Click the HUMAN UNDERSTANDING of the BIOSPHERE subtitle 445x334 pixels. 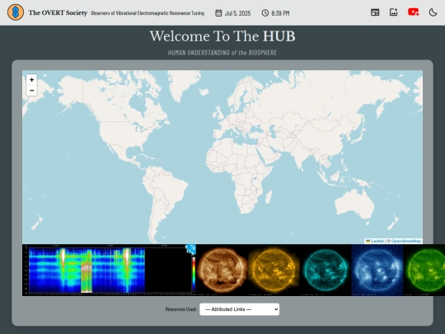(222, 53)
